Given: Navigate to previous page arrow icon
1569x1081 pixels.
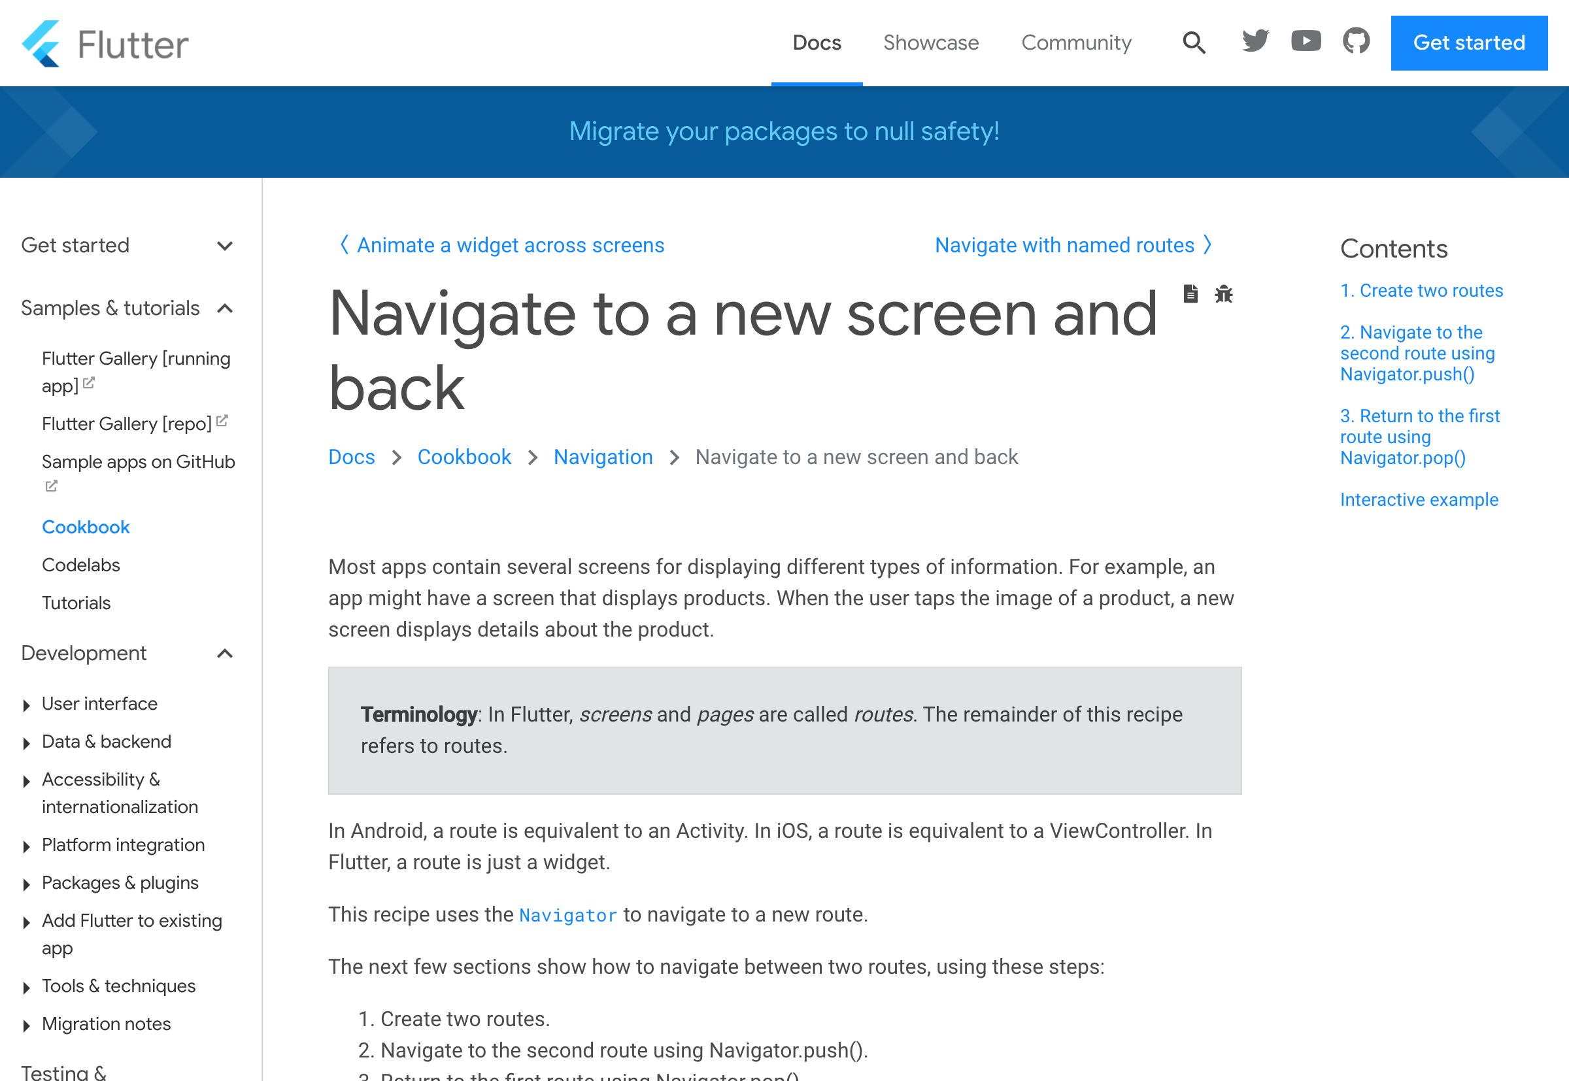Looking at the screenshot, I should point(342,246).
